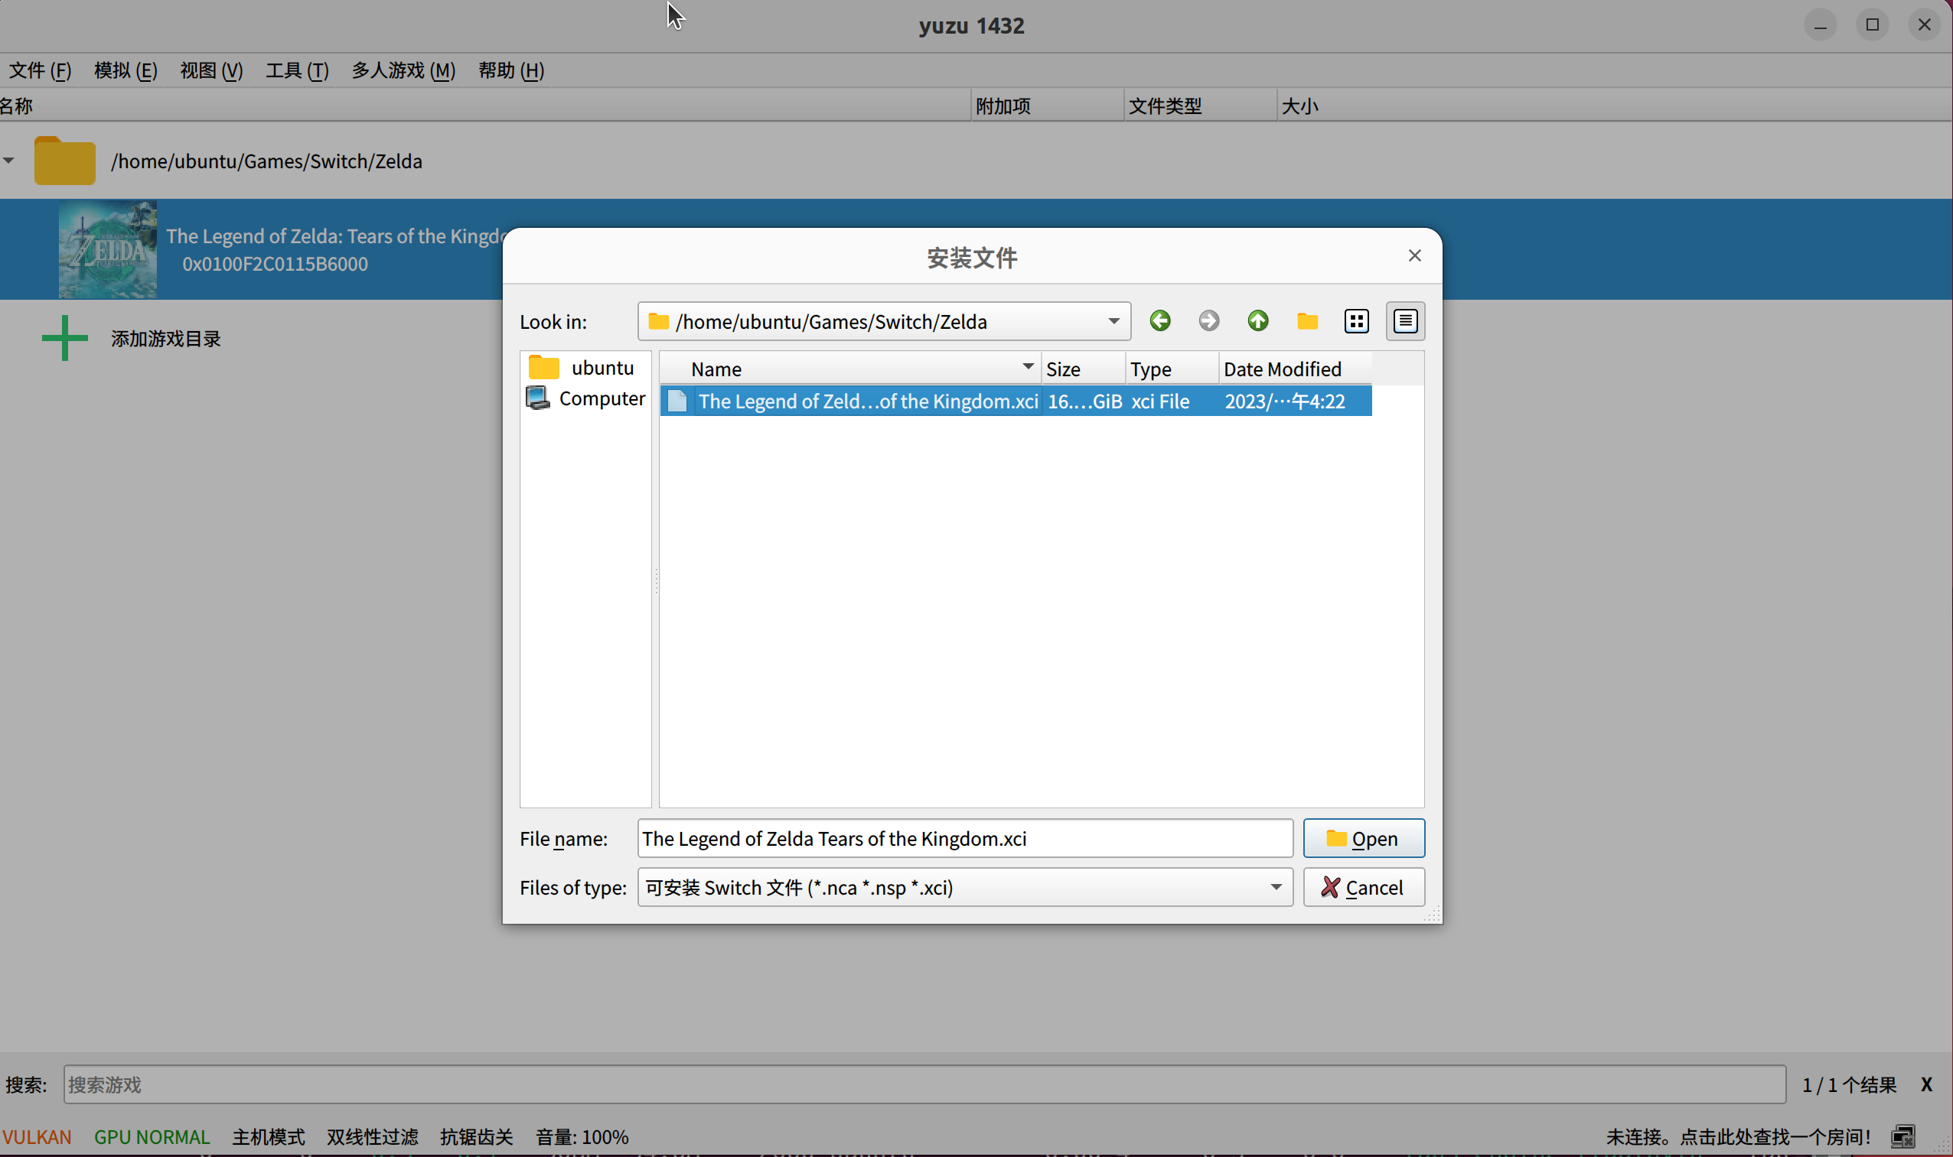
Task: Toggle GPU NORMAL accuracy status
Action: tap(152, 1136)
